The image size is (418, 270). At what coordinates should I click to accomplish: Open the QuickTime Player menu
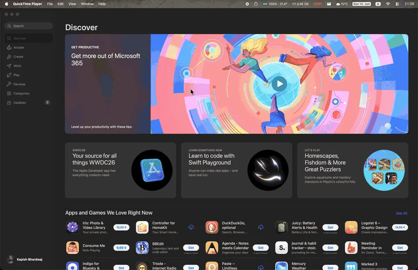(x=27, y=4)
